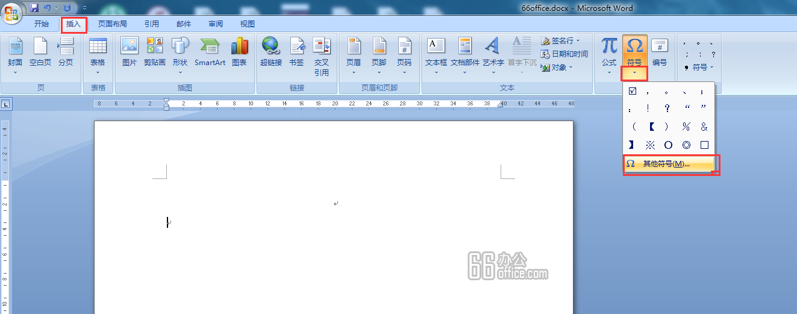
Task: Select the empty square symbol in symbol grid
Action: point(704,145)
